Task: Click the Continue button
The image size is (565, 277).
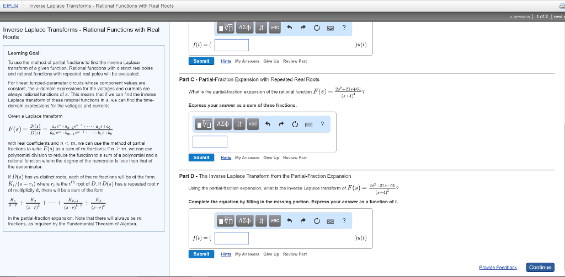Action: [x=540, y=267]
